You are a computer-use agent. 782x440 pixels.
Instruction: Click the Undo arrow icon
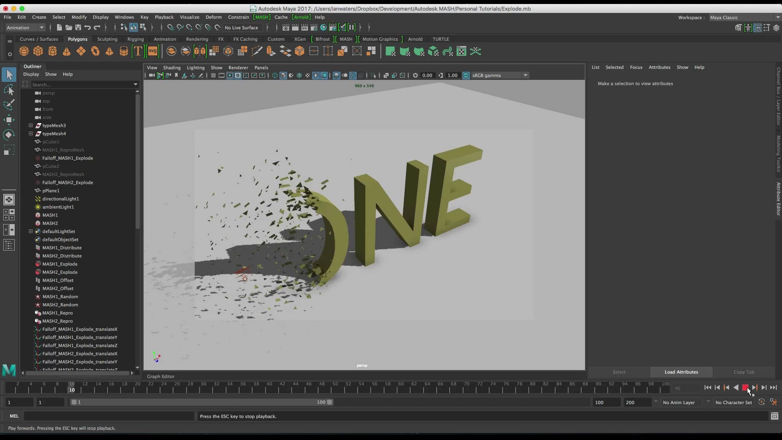pos(88,27)
